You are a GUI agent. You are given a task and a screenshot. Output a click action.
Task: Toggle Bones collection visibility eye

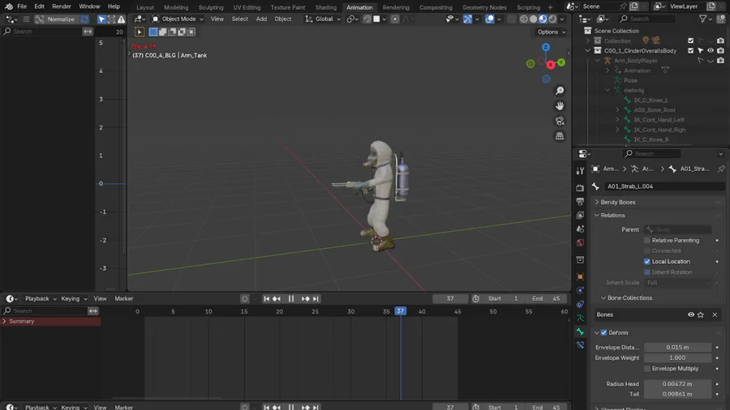[691, 314]
